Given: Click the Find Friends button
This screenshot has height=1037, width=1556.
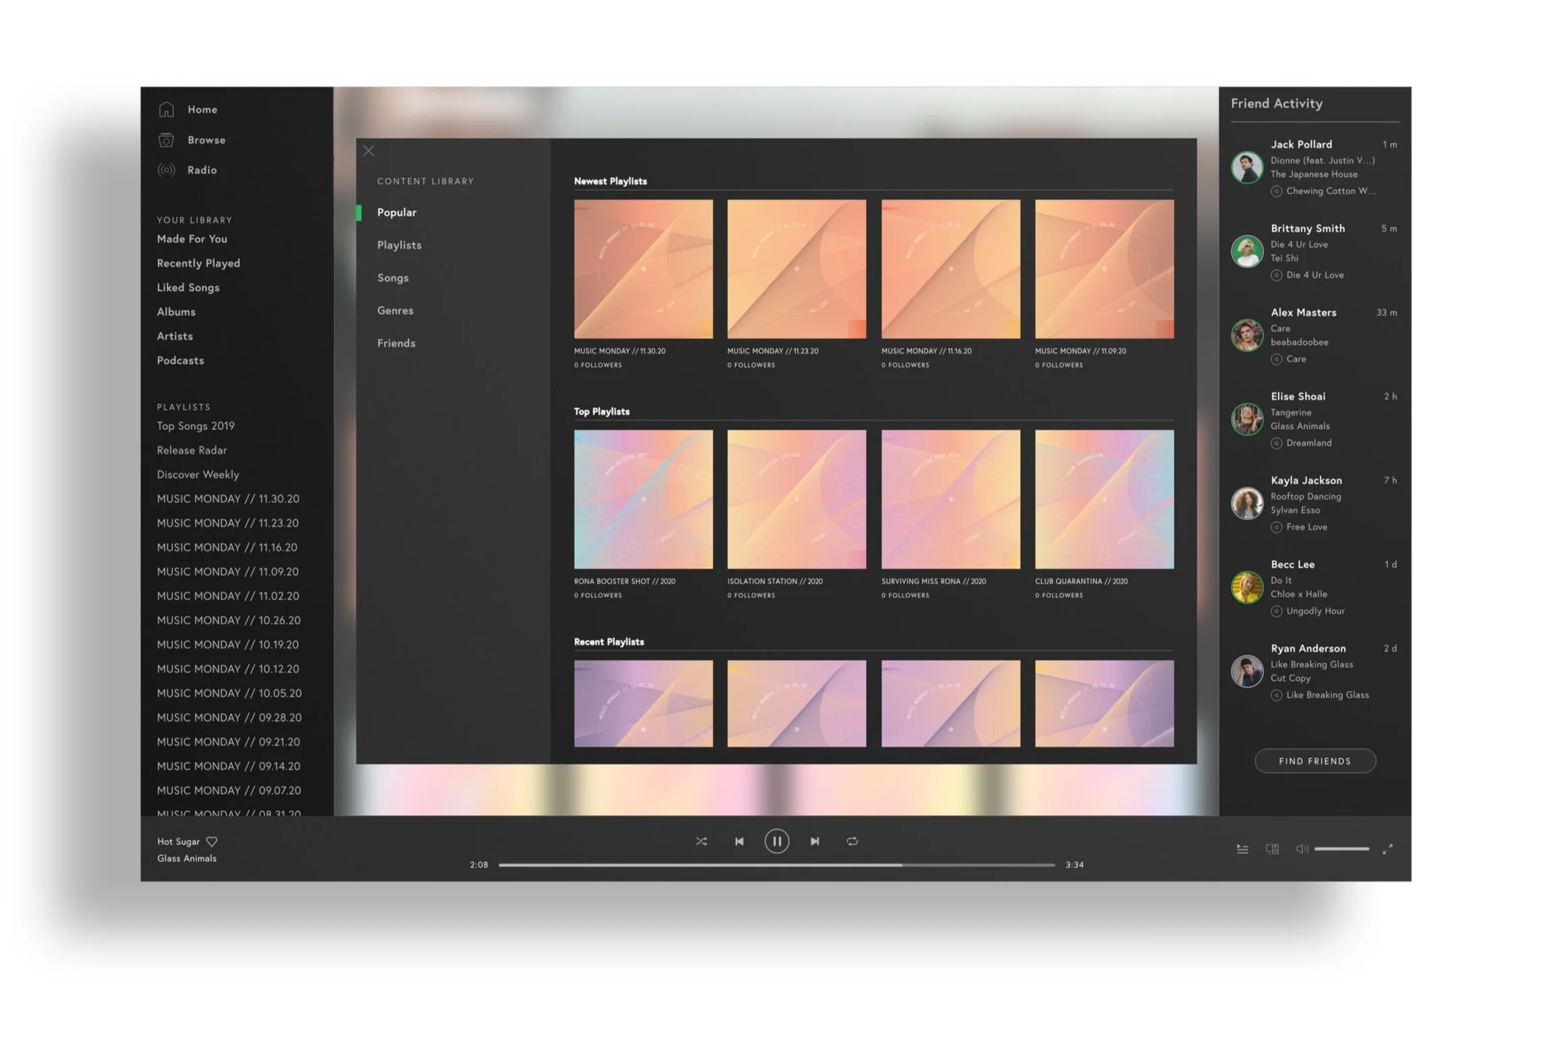Looking at the screenshot, I should [1315, 761].
